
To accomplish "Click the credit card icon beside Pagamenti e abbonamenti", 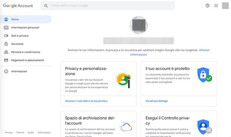I will (x=6, y=60).
